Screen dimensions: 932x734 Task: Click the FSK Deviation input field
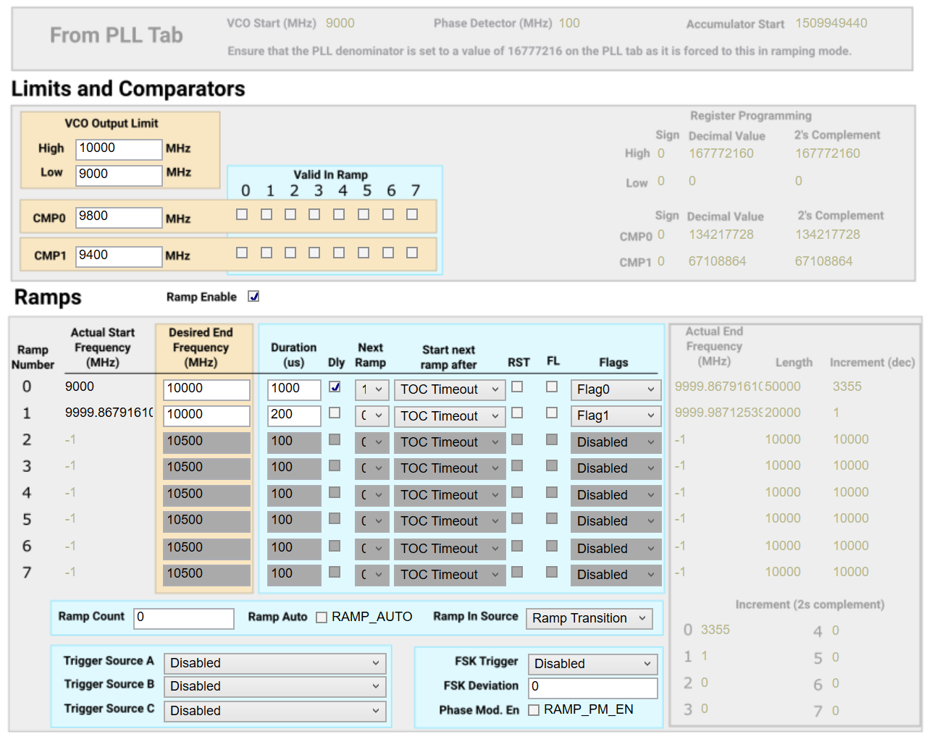click(593, 688)
